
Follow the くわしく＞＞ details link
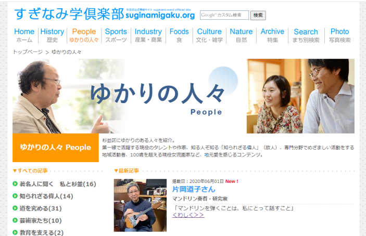[188, 215]
